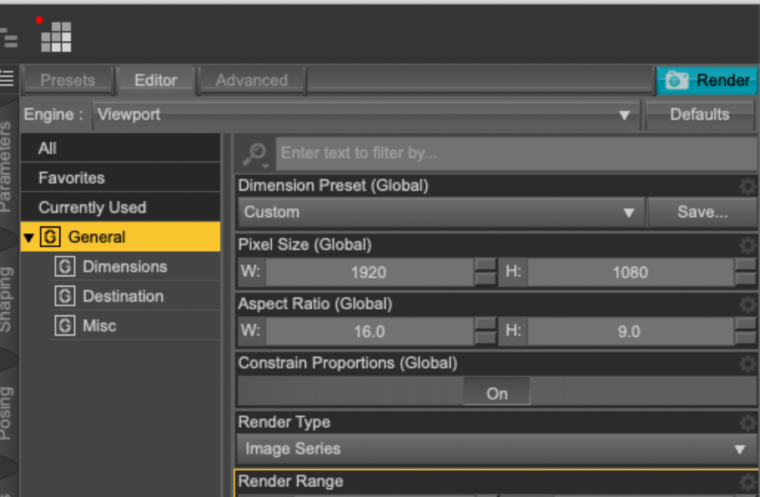Switch to the Advanced tab
Image resolution: width=760 pixels, height=497 pixels.
[x=251, y=81]
